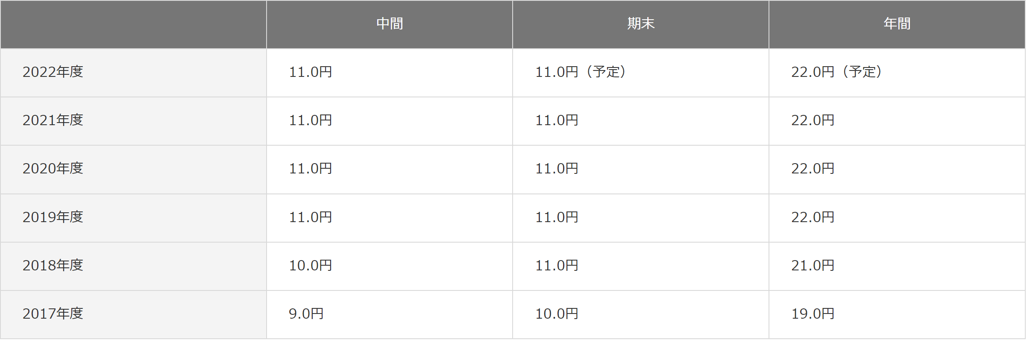Click the 11.0円 interim cell for 2022年度
Image resolution: width=1027 pixels, height=340 pixels.
[x=390, y=73]
